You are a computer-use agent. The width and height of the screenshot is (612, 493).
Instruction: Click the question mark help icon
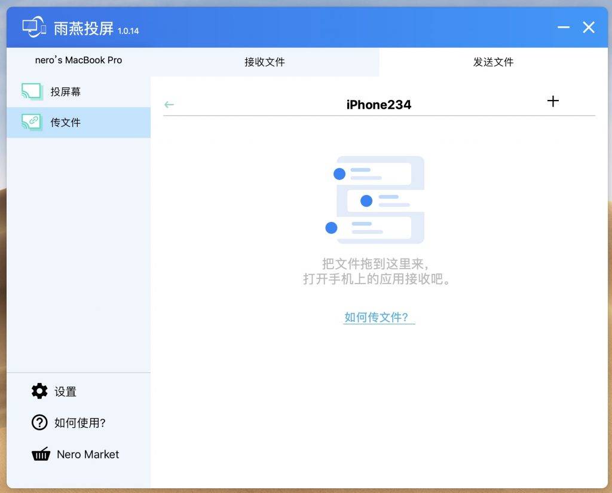39,422
